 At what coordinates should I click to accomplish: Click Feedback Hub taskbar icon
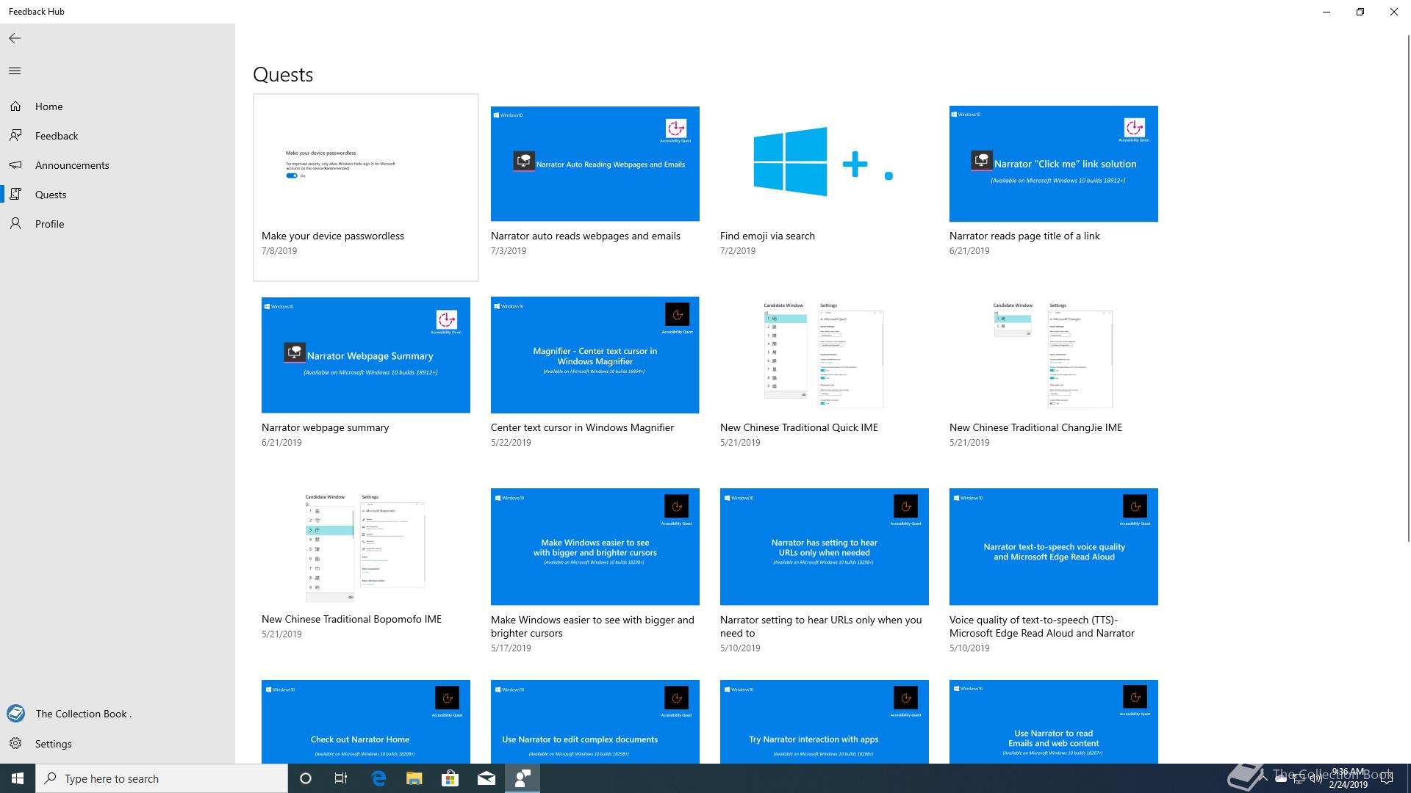point(523,778)
